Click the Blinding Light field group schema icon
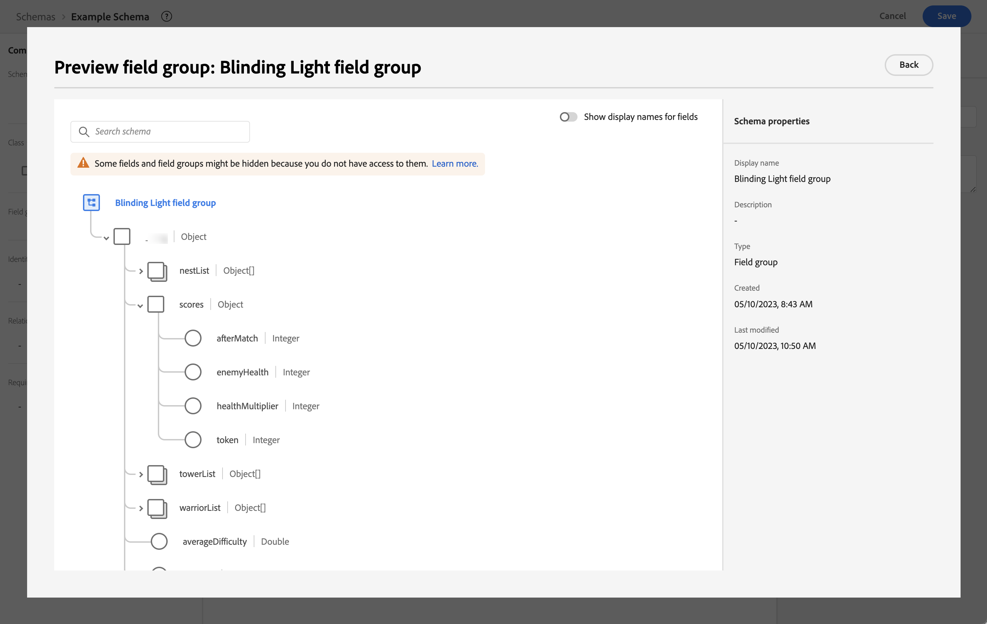The width and height of the screenshot is (987, 624). point(91,203)
